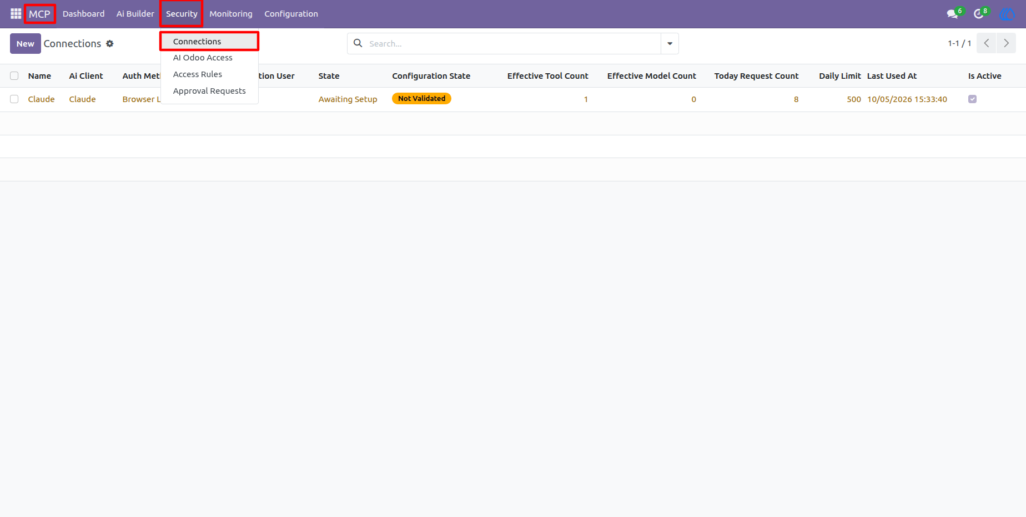The width and height of the screenshot is (1026, 517).
Task: Sort by Ai Client column header
Action: pyautogui.click(x=86, y=76)
